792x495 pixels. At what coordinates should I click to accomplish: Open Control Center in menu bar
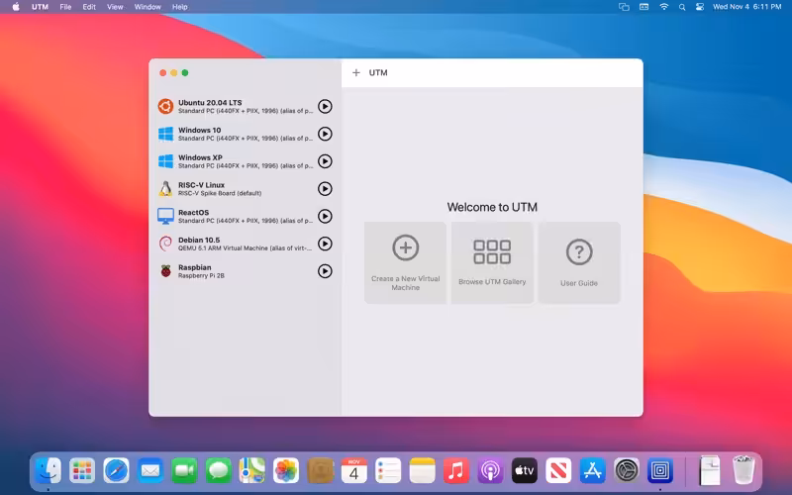click(700, 7)
